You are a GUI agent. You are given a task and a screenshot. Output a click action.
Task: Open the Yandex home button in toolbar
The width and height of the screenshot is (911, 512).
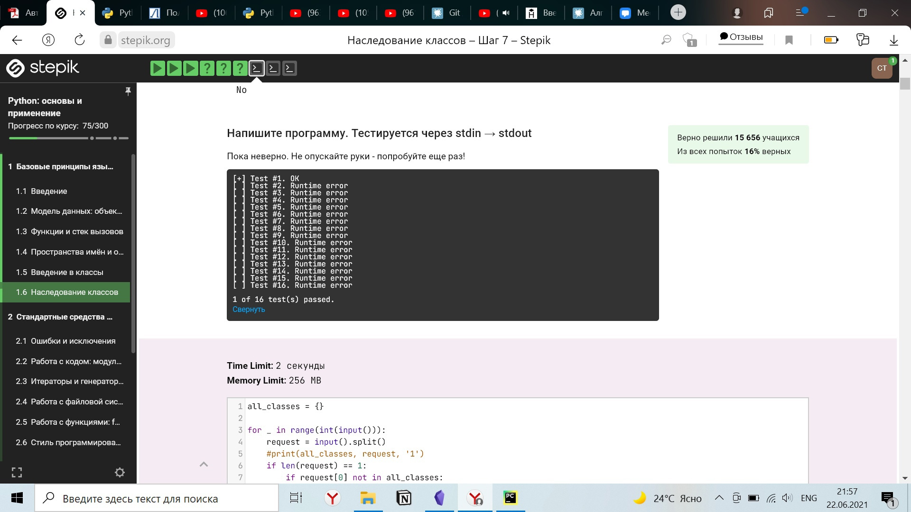[x=48, y=40]
